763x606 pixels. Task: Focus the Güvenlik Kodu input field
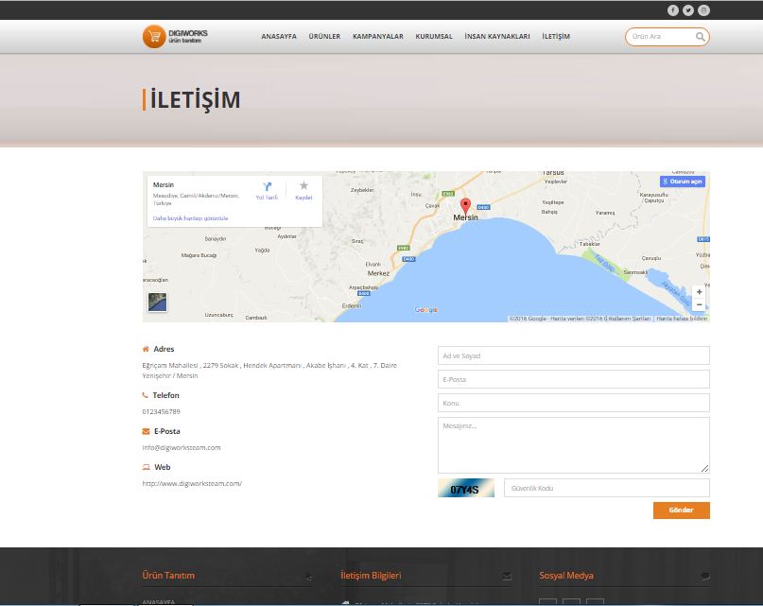coord(607,488)
